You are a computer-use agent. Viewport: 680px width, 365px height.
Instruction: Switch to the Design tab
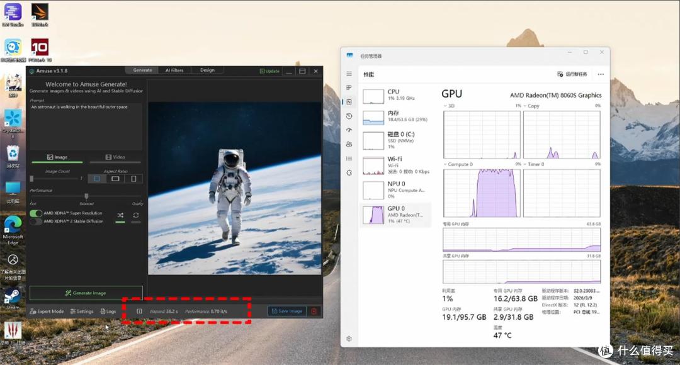pyautogui.click(x=207, y=70)
